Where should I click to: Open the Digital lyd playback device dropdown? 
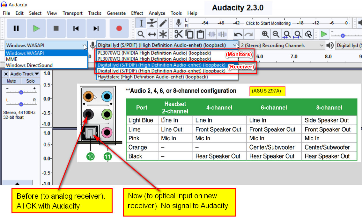[x=349, y=46]
